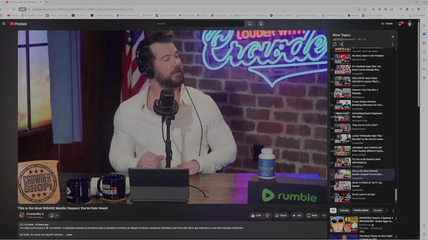428x240 pixels.
Task: Open browser side panel games controller icon
Action: coord(424,69)
